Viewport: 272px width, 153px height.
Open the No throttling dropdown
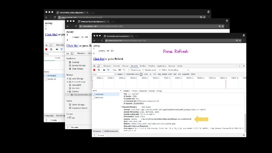click(x=178, y=70)
